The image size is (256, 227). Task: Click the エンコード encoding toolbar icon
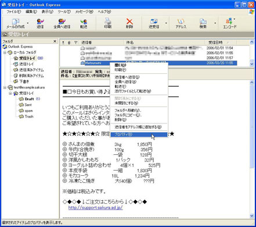point(230,23)
